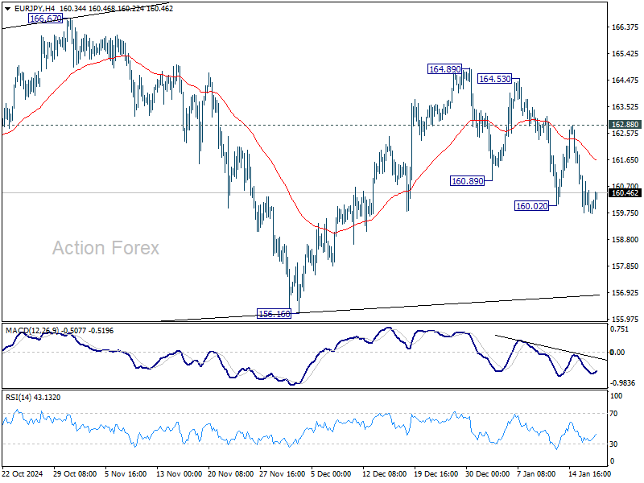Select the 12 Dec 08:00 time label
This screenshot has height=483, width=644.
(x=385, y=473)
